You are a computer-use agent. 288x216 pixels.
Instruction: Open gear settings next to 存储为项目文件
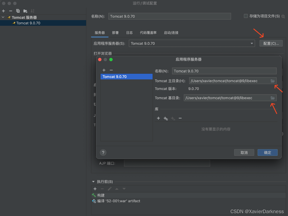[283, 16]
